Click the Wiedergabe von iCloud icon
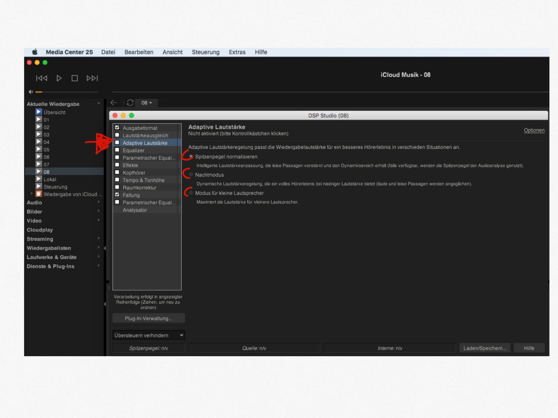 pyautogui.click(x=38, y=194)
